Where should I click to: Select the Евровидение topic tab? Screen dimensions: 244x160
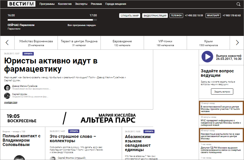(122, 43)
